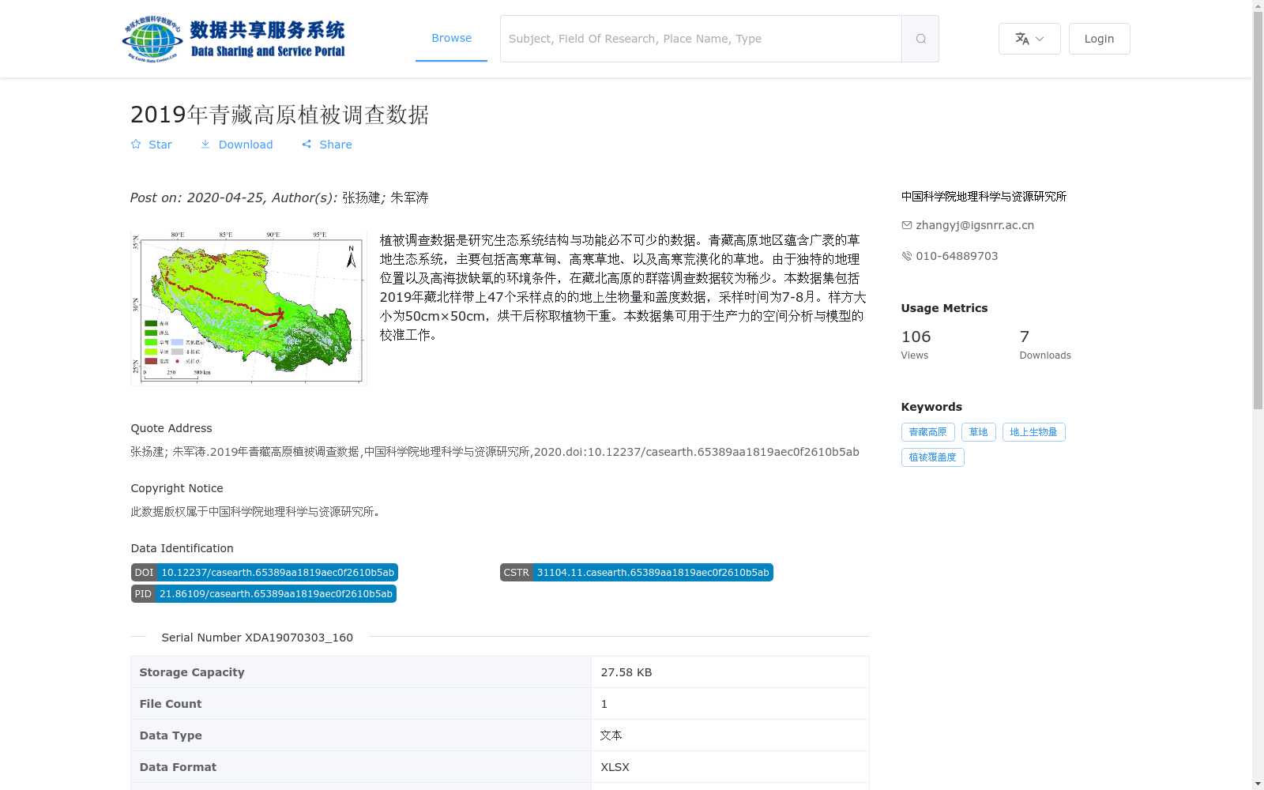1264x790 pixels.
Task: Click the PID identifier badge
Action: (263, 594)
